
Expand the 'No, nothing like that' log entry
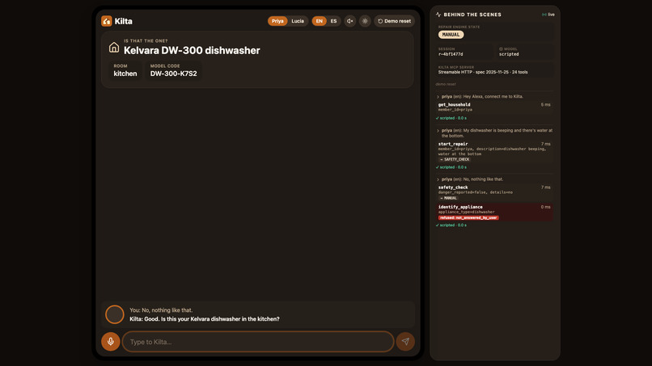click(x=494, y=179)
